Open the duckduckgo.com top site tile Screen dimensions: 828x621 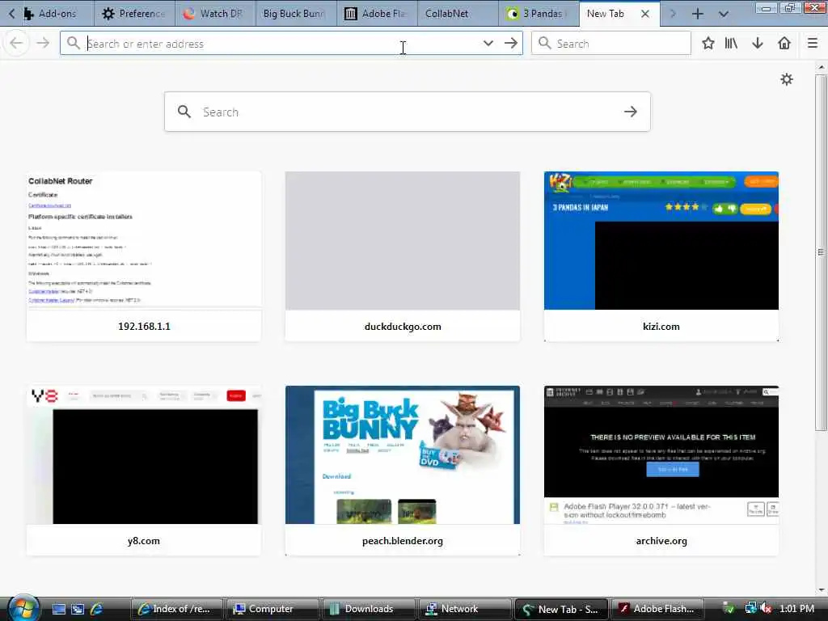click(x=403, y=256)
